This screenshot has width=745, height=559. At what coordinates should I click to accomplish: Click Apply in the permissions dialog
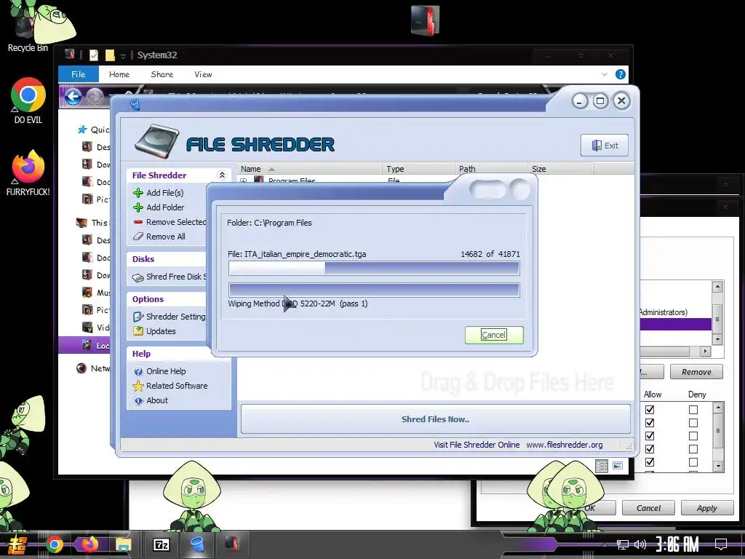pyautogui.click(x=707, y=508)
